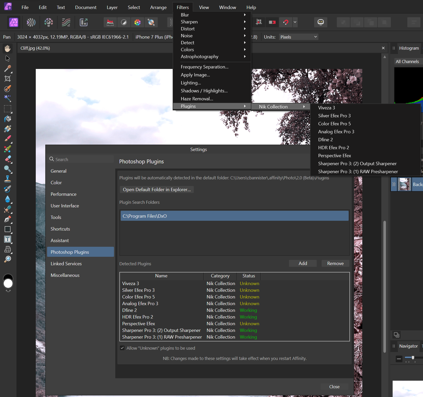Open Shortcuts settings section
The image size is (423, 397).
click(x=81, y=229)
